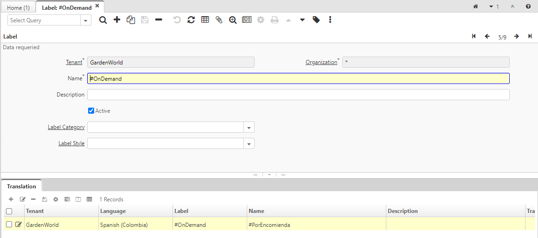
Task: Uncheck the Active checkbox
Action: coord(91,111)
